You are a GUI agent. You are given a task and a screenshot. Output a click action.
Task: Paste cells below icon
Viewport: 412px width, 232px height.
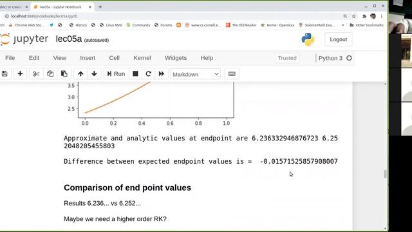[x=64, y=74]
